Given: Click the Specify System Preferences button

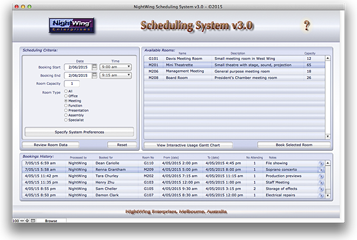Looking at the screenshot, I should click(x=79, y=132).
